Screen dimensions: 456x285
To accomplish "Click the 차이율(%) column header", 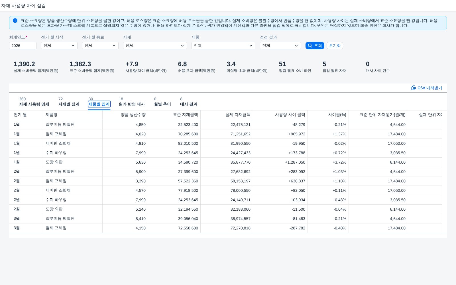I will pos(328,115).
